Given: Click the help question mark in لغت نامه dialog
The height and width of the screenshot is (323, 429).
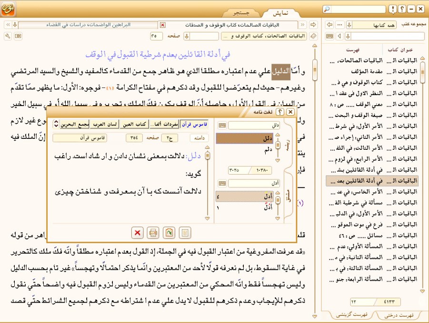Looking at the screenshot, I should pos(280,112).
